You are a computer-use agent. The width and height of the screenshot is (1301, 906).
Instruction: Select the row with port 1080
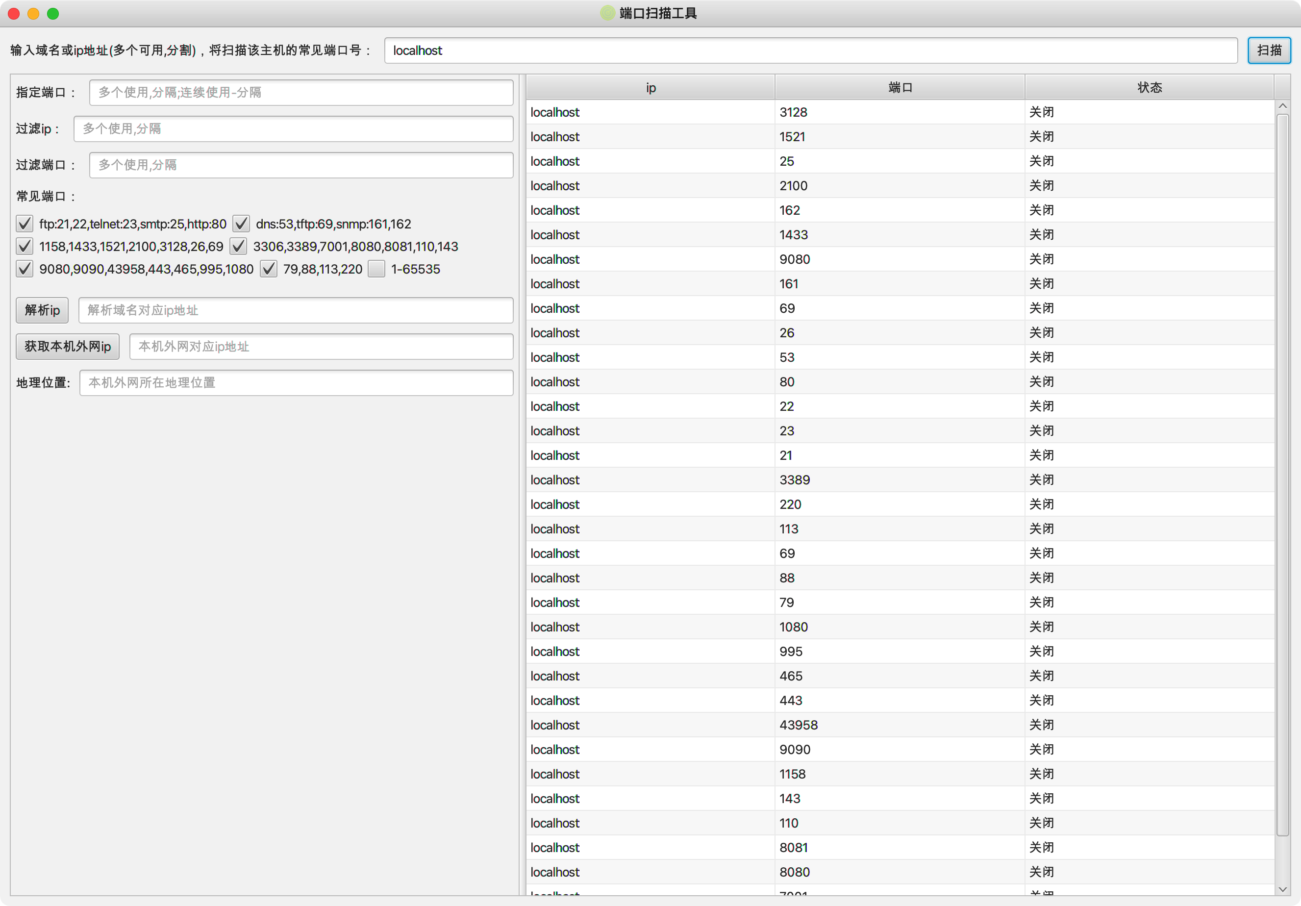point(900,627)
